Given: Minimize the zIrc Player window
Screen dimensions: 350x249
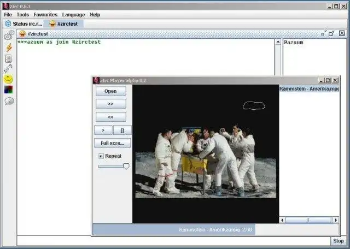Looking at the screenshot, I should (x=321, y=80).
